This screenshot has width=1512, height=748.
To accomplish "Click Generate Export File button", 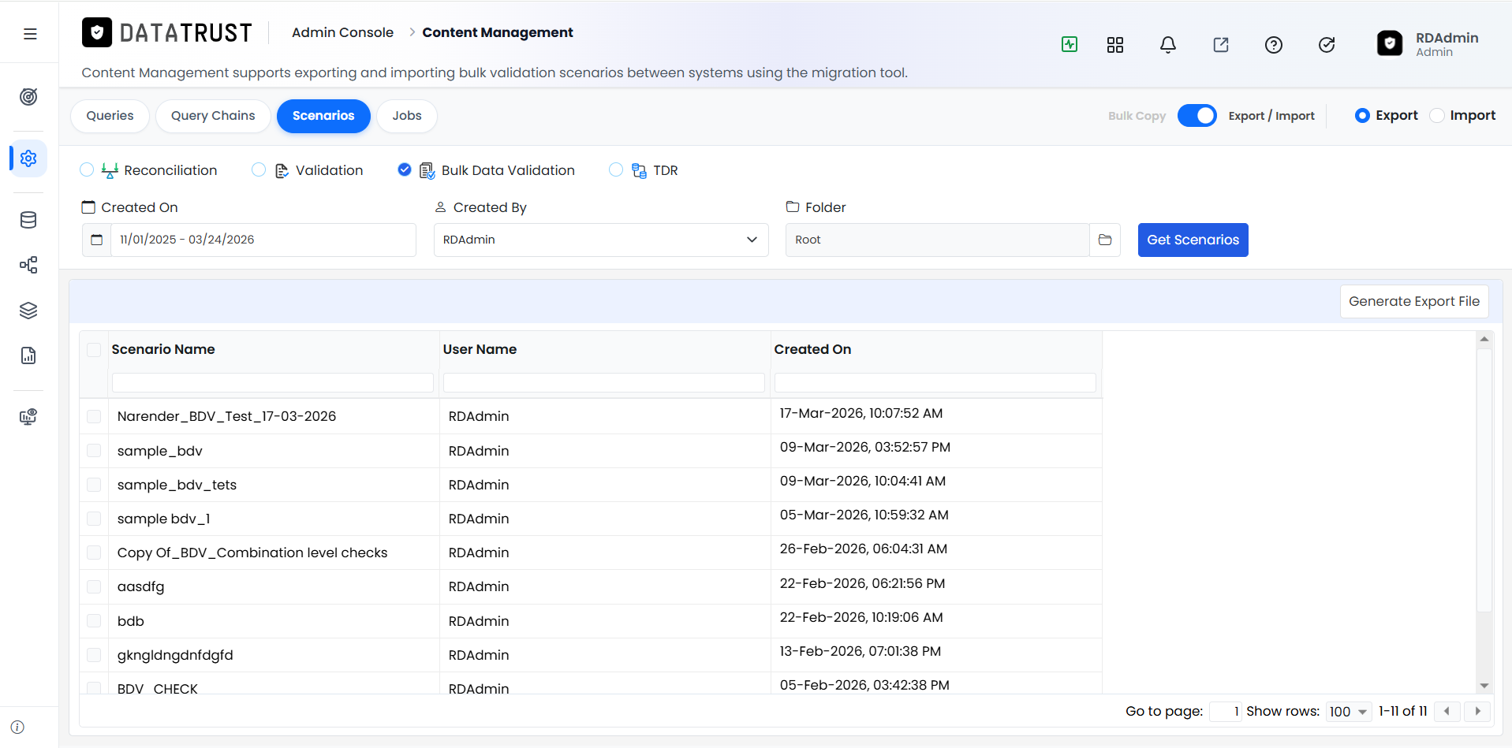I will point(1414,301).
